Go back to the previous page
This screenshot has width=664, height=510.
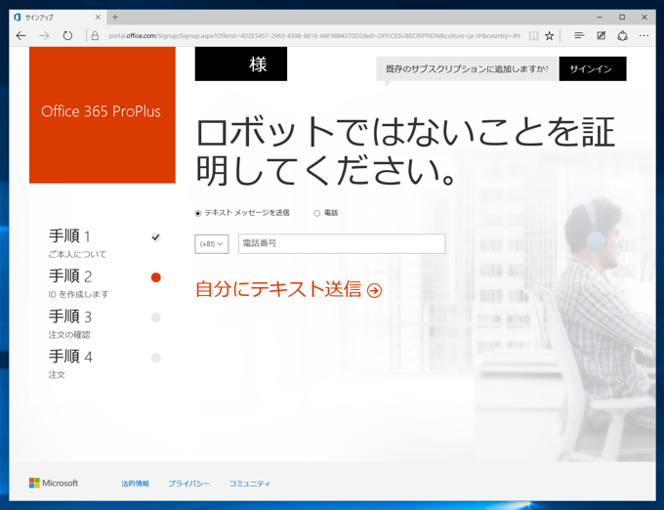(21, 36)
